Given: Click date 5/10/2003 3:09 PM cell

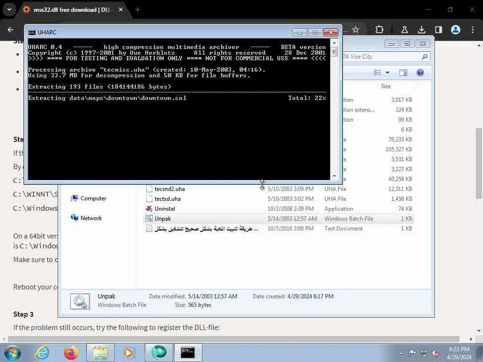Looking at the screenshot, I should [x=291, y=189].
